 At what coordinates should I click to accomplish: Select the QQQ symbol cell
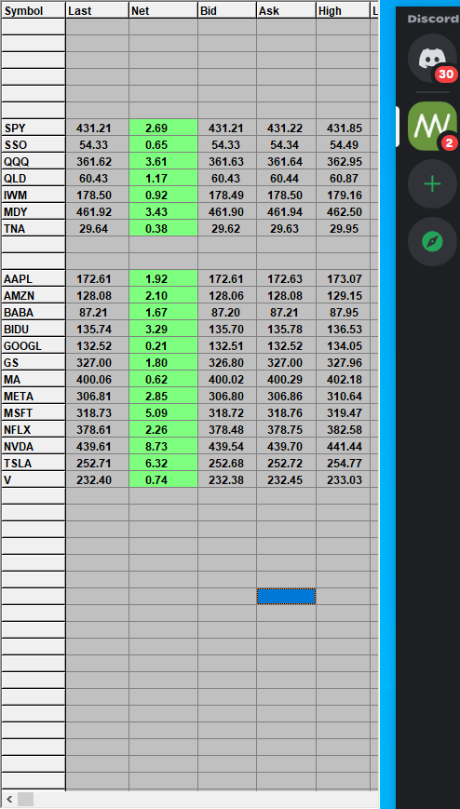pos(34,161)
